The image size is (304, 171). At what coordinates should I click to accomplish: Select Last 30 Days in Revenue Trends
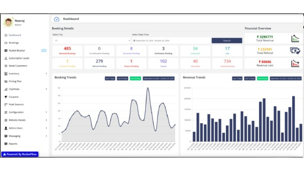click(x=262, y=78)
